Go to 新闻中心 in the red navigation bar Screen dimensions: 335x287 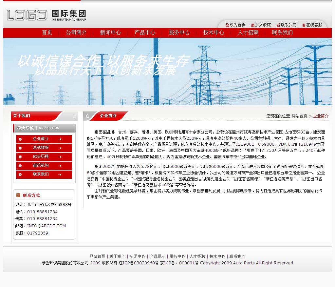110,32
